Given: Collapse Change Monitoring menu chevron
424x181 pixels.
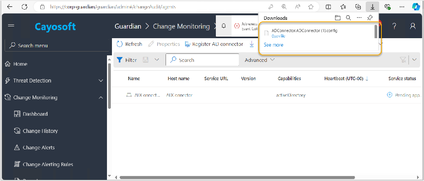Looking at the screenshot, I should coord(101,97).
